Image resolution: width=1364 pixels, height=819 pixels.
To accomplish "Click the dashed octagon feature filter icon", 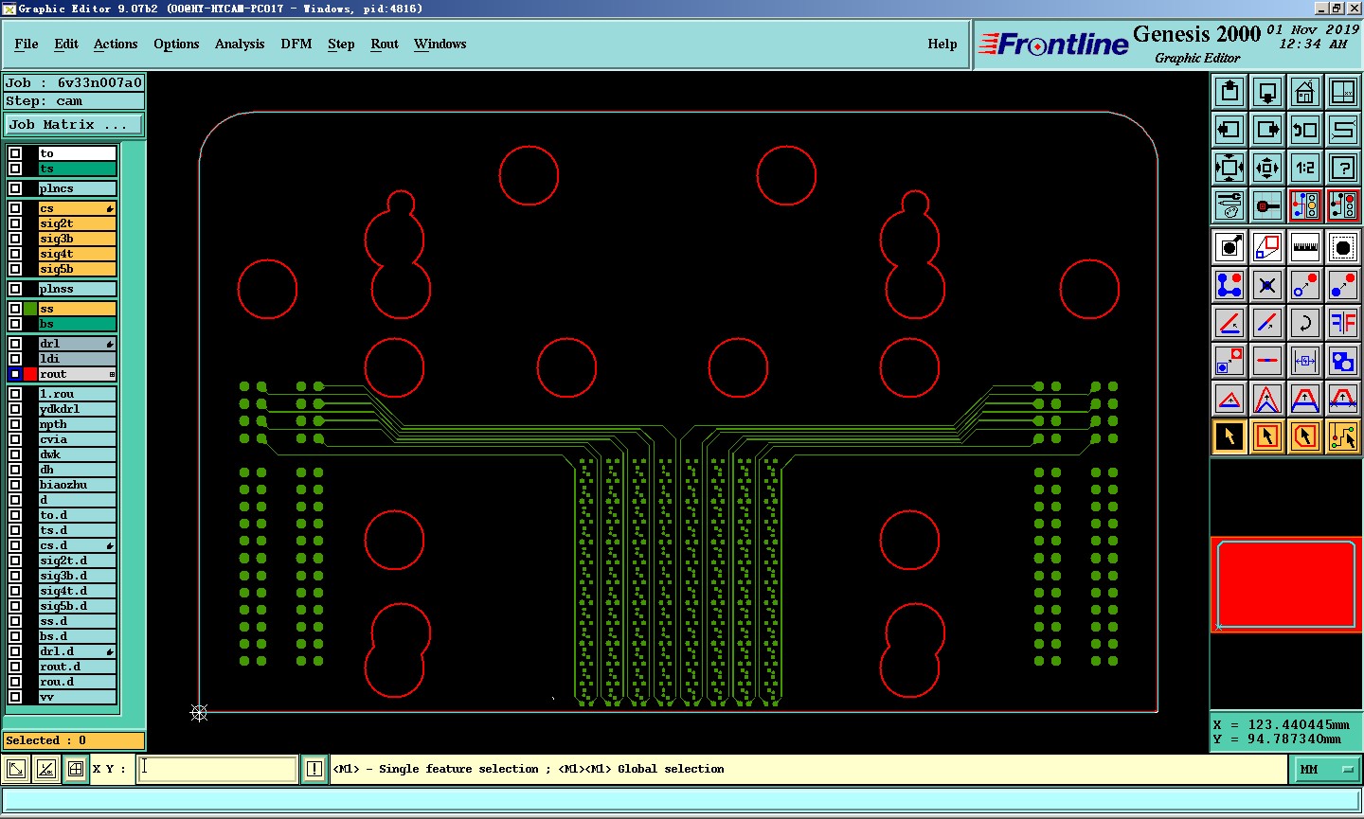I will tap(1343, 247).
